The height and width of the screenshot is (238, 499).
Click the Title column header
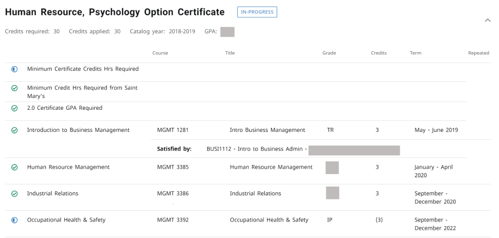[230, 53]
